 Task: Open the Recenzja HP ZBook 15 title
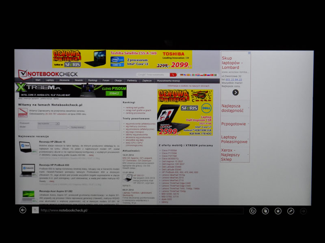click(x=52, y=142)
